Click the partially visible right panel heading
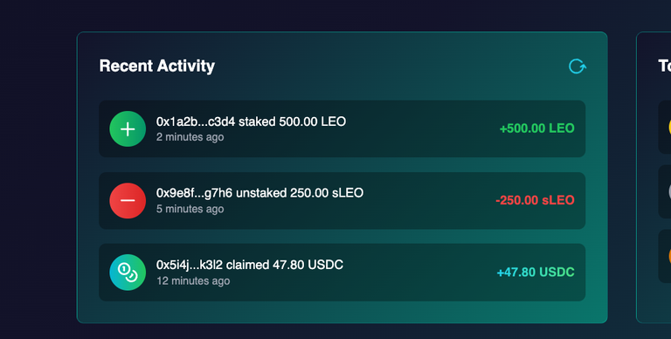 pyautogui.click(x=665, y=66)
